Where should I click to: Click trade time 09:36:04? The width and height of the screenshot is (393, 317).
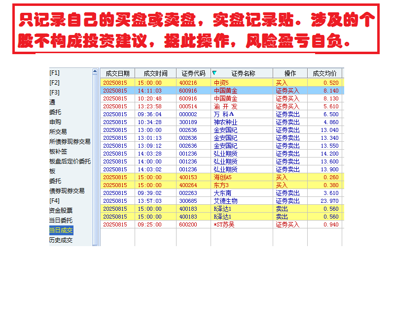149,114
